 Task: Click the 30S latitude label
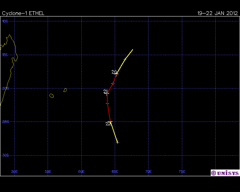(x=6, y=155)
